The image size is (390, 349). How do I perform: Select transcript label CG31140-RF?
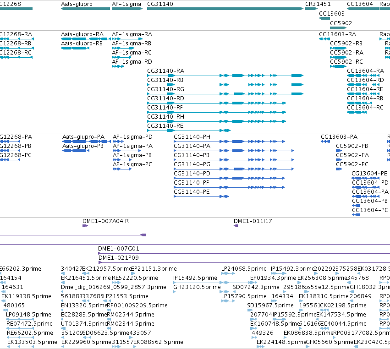click(x=165, y=108)
